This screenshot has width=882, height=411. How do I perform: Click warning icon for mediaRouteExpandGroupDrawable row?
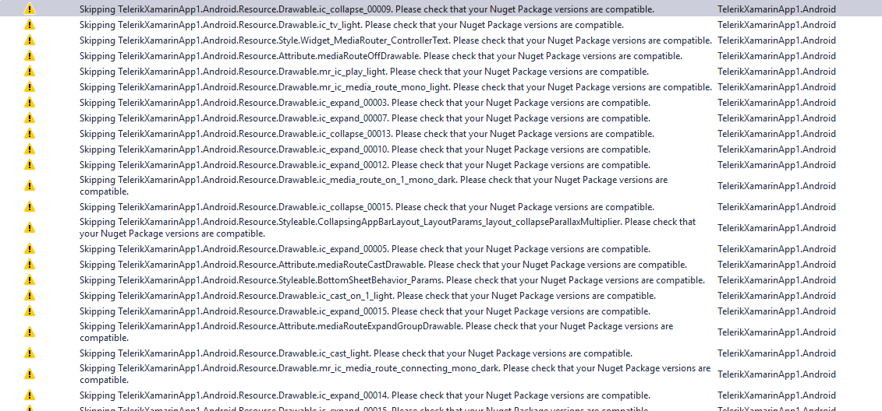(30, 332)
